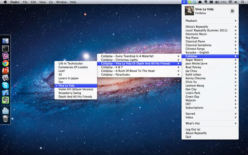Open the Window menu
Image resolution: width=248 pixels, height=155 pixels.
pos(61,2)
